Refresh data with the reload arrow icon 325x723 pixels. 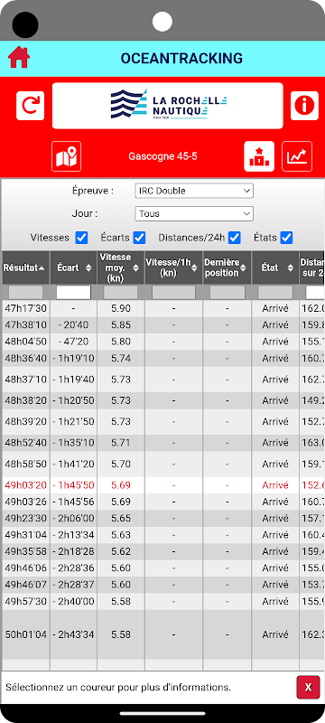click(x=31, y=106)
